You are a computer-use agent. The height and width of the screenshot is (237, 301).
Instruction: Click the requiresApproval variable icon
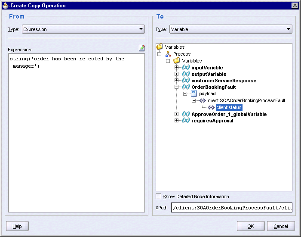pos(186,121)
